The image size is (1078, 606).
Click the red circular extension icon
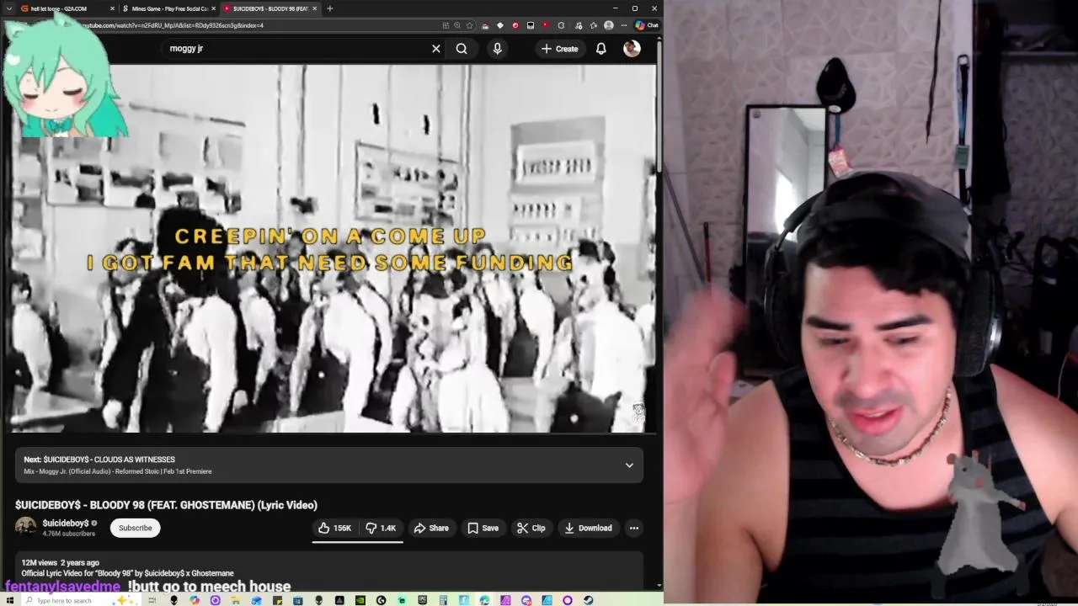[515, 25]
